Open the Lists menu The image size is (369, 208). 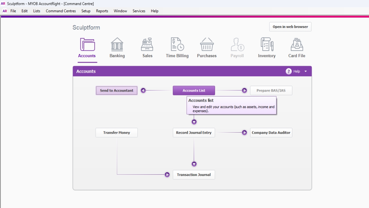[37, 11]
